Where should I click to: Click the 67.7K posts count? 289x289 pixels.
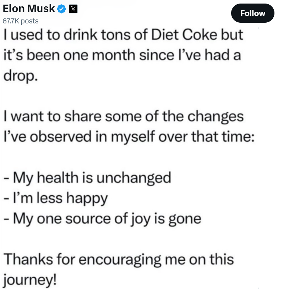pyautogui.click(x=21, y=21)
